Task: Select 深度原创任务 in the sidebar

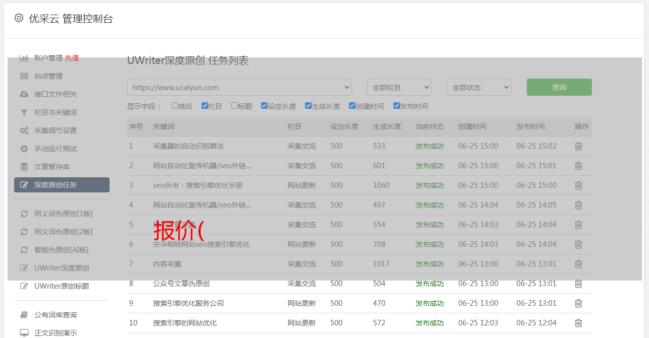Action: coord(62,185)
